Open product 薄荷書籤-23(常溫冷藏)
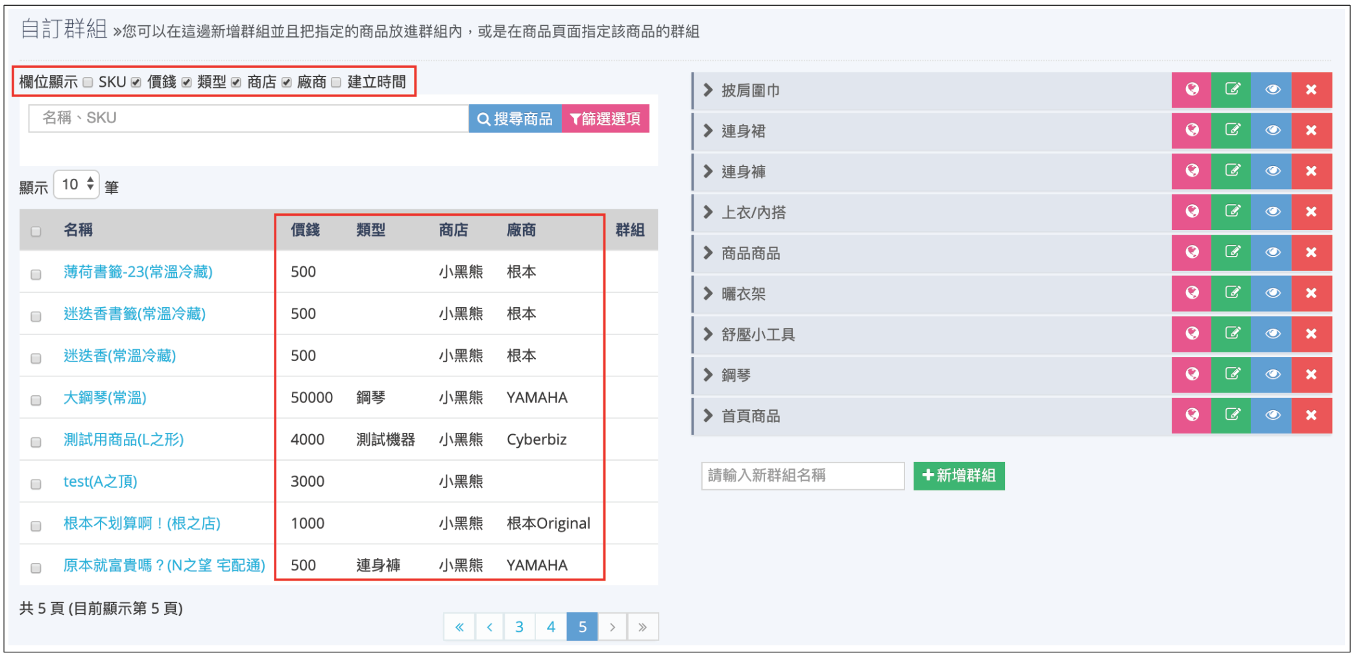The height and width of the screenshot is (657, 1356). tap(138, 272)
